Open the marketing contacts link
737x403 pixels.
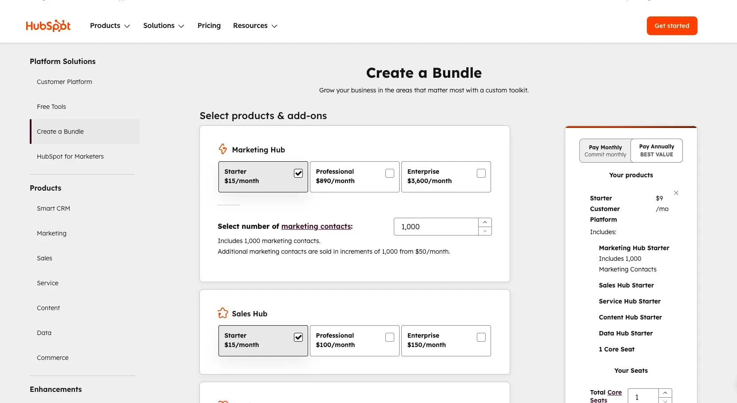316,226
